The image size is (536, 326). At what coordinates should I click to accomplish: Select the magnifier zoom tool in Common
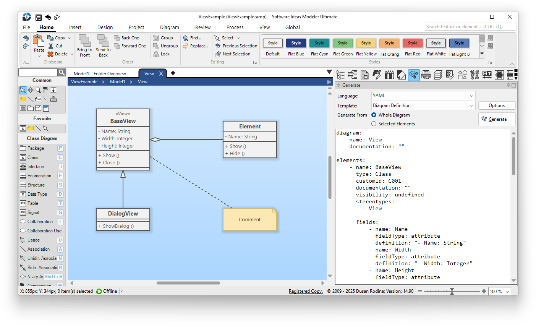(38, 90)
